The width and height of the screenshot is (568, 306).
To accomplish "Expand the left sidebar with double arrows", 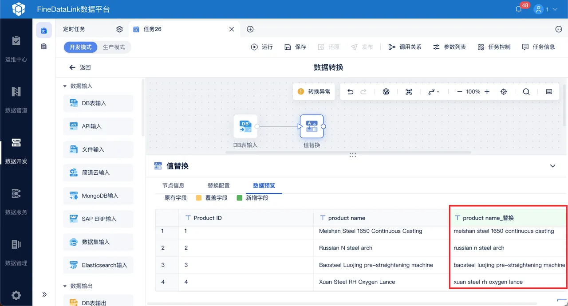I will pyautogui.click(x=44, y=294).
